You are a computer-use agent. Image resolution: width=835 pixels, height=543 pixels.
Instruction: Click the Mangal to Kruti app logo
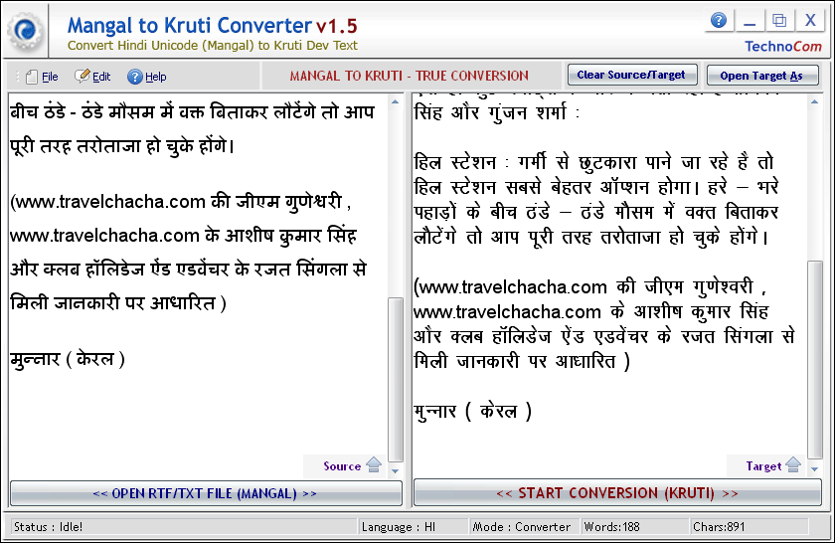click(26, 32)
